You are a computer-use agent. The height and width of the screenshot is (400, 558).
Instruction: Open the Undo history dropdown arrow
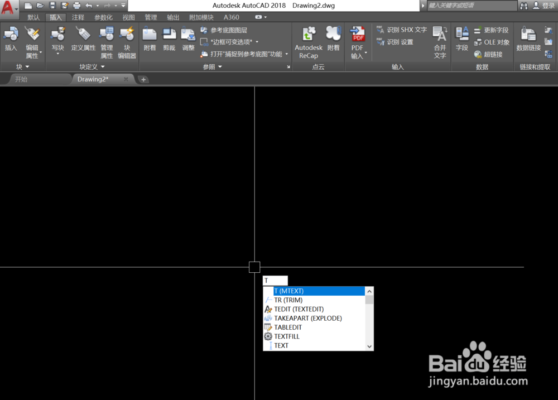click(98, 6)
